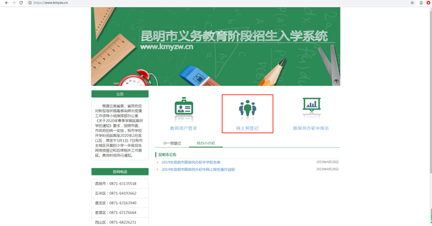Open the 网上预登记 link
This screenshot has width=432, height=226.
point(247,128)
